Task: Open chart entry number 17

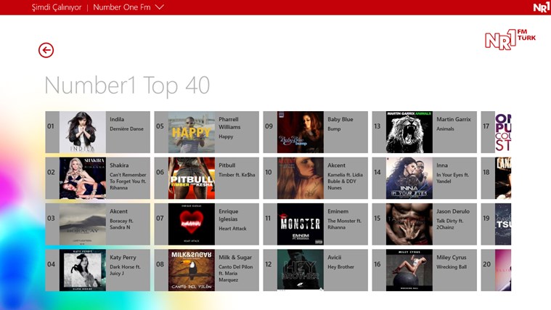Action: pos(496,132)
